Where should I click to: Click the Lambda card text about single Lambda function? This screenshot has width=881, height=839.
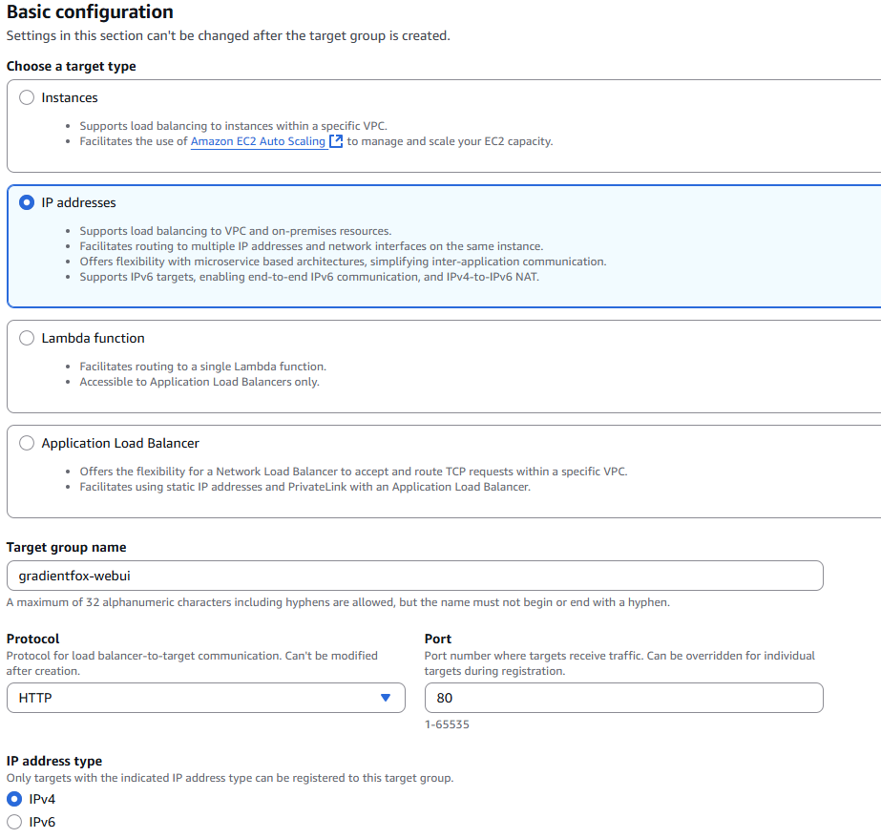pos(202,367)
